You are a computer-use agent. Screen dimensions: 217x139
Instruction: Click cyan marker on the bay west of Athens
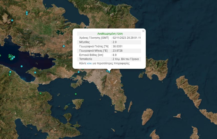pyautogui.click(x=78, y=72)
